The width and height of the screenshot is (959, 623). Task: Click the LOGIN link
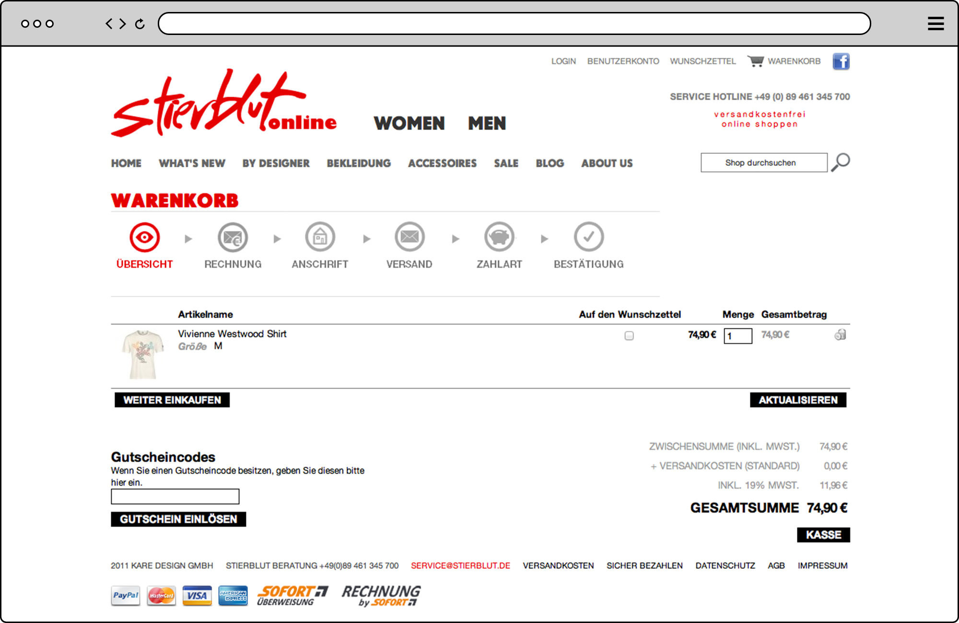[x=563, y=61]
